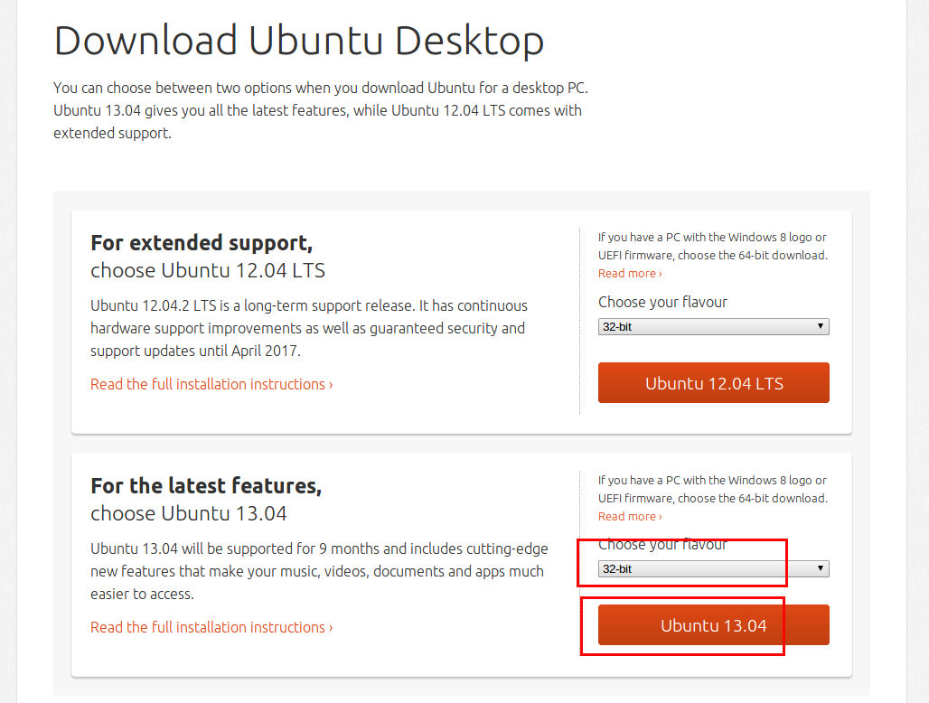Download Ubuntu 13.04 orange button
The height and width of the screenshot is (703, 929).
click(x=713, y=625)
